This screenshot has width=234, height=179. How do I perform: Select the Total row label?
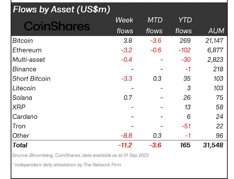[x=20, y=145]
